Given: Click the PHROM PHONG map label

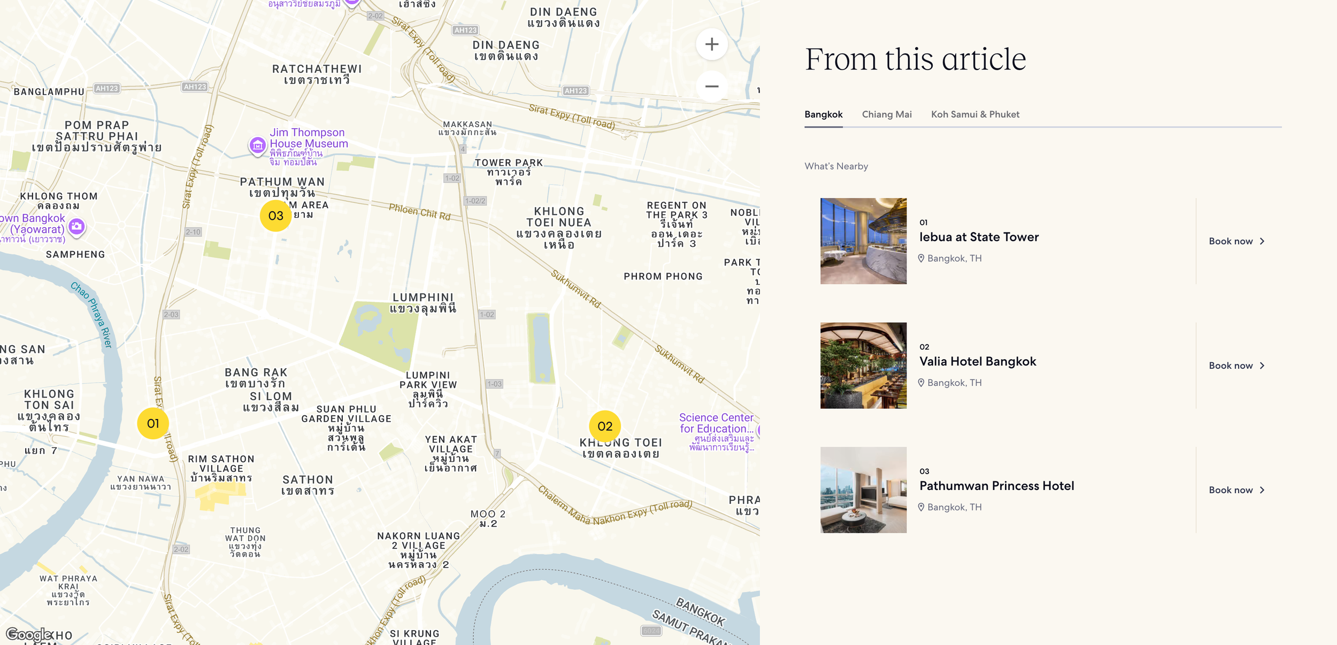Looking at the screenshot, I should (663, 276).
